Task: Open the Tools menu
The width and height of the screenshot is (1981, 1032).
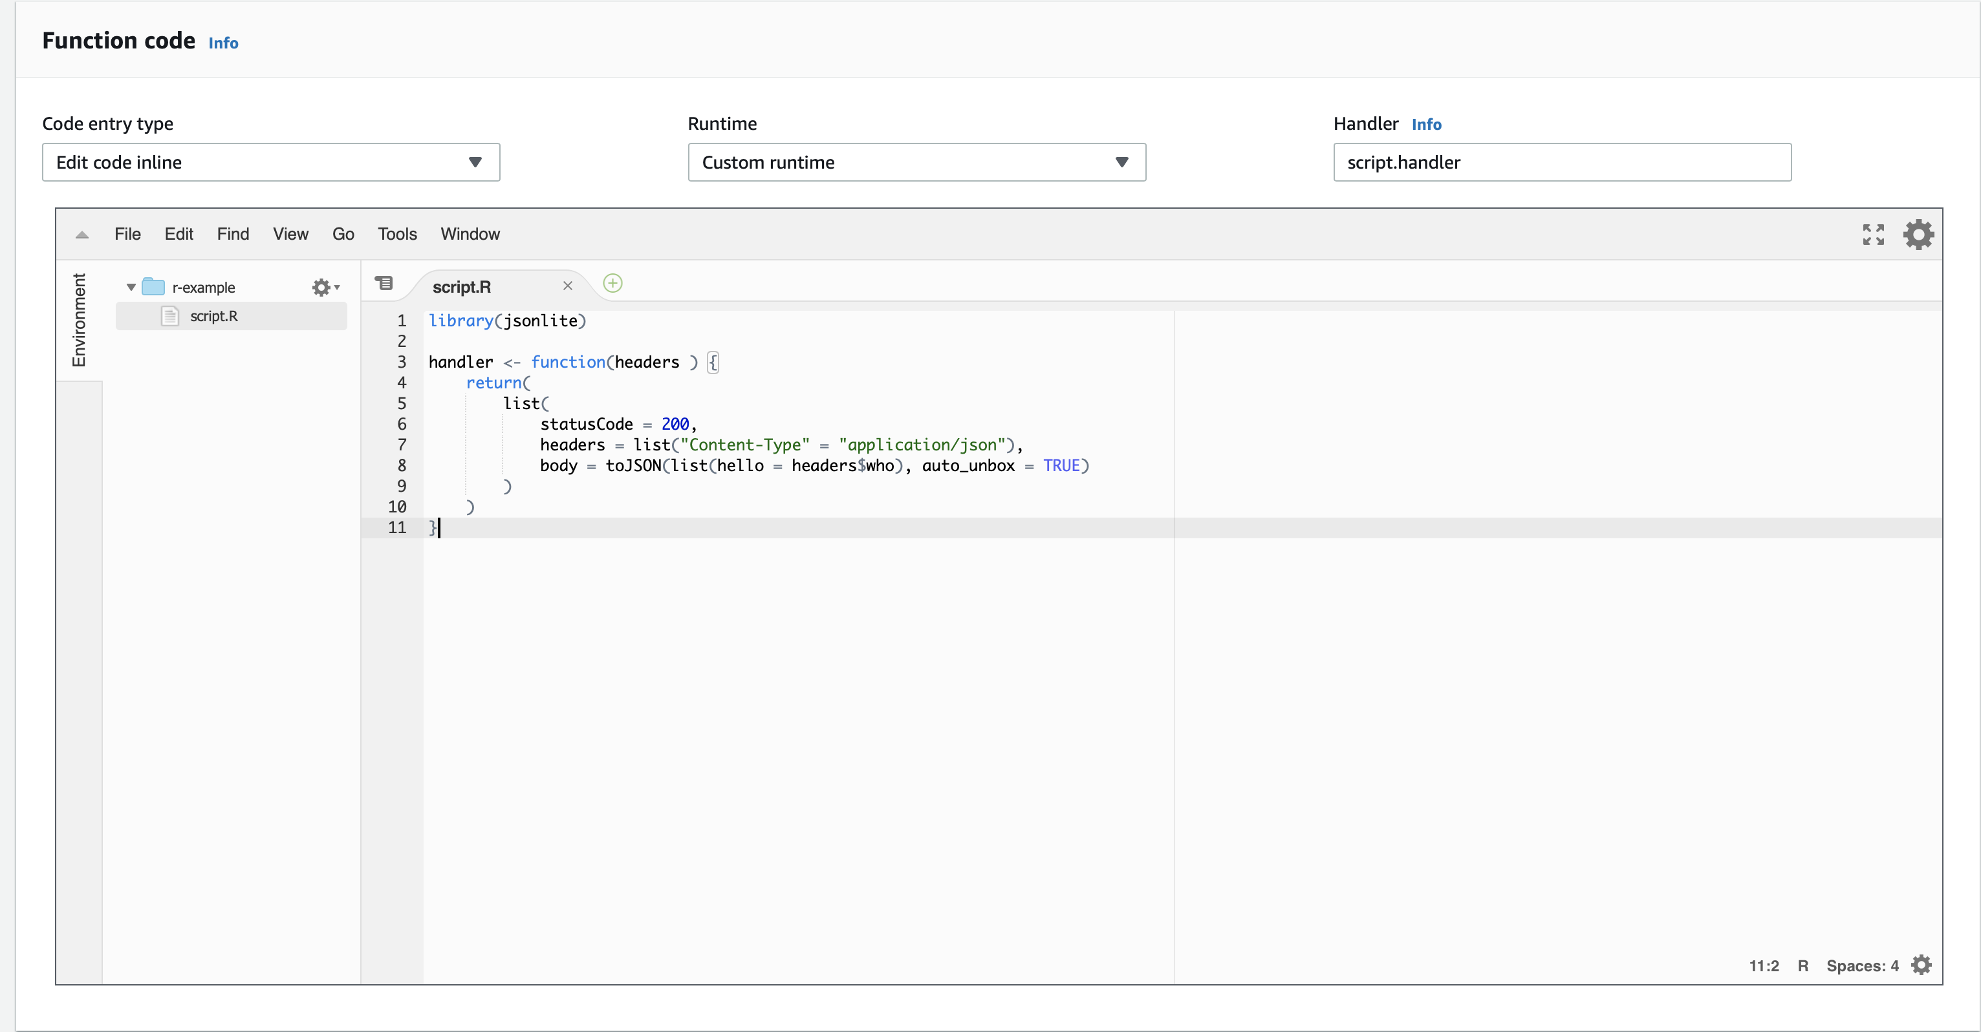Action: point(397,235)
